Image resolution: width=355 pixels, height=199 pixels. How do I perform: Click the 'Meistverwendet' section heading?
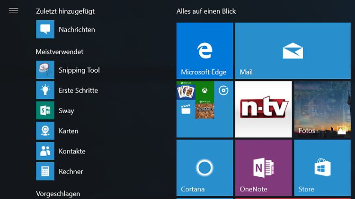(x=60, y=52)
